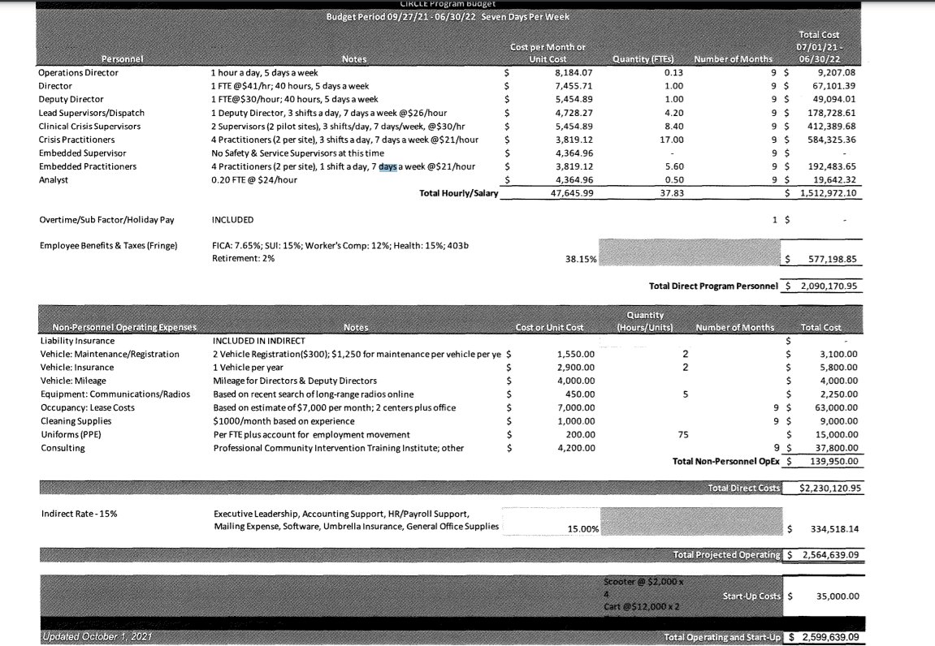935x646 pixels.
Task: Click the Non-Personnel Operating Expenses header
Action: [x=124, y=327]
